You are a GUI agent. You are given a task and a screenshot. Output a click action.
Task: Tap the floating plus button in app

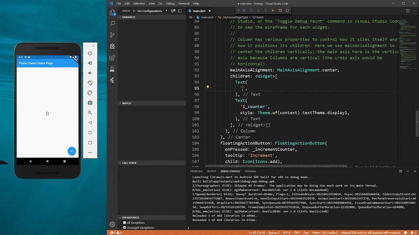coord(72,151)
